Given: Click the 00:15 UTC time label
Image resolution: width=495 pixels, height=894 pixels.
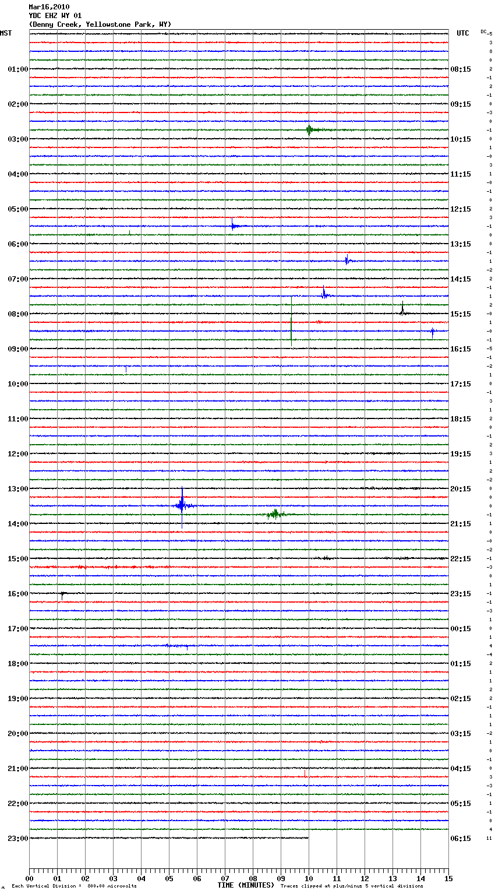Looking at the screenshot, I should tap(460, 629).
